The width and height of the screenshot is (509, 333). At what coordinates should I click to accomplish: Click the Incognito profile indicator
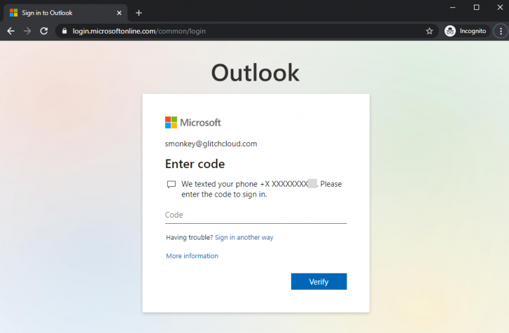(x=466, y=31)
